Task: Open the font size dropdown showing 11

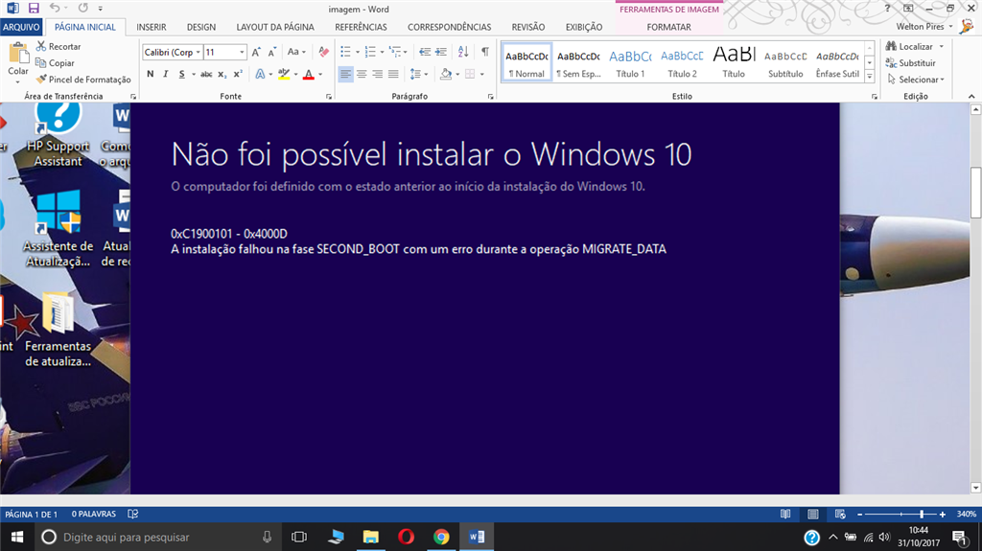Action: 242,52
